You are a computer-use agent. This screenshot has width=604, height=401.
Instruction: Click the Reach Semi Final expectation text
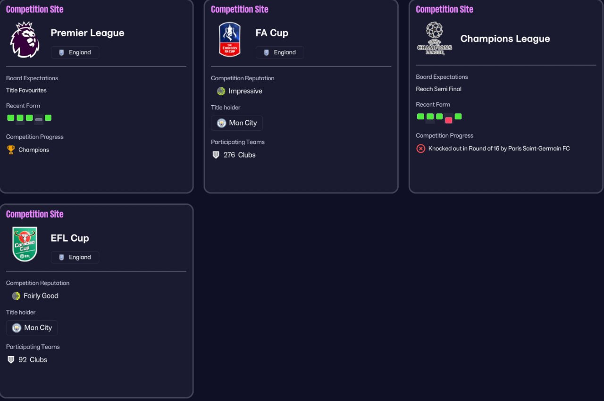click(438, 89)
